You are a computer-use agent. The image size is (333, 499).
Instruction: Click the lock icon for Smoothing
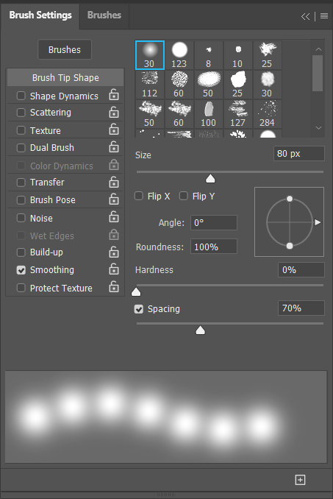tap(114, 269)
